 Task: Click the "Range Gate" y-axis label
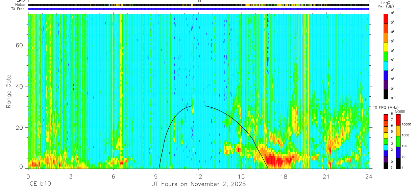pyautogui.click(x=8, y=91)
